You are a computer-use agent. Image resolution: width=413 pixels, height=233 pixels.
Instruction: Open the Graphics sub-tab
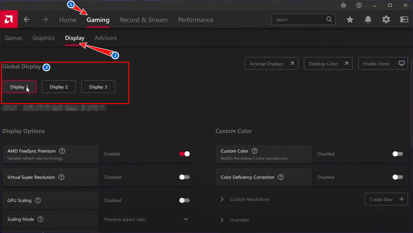(x=43, y=38)
